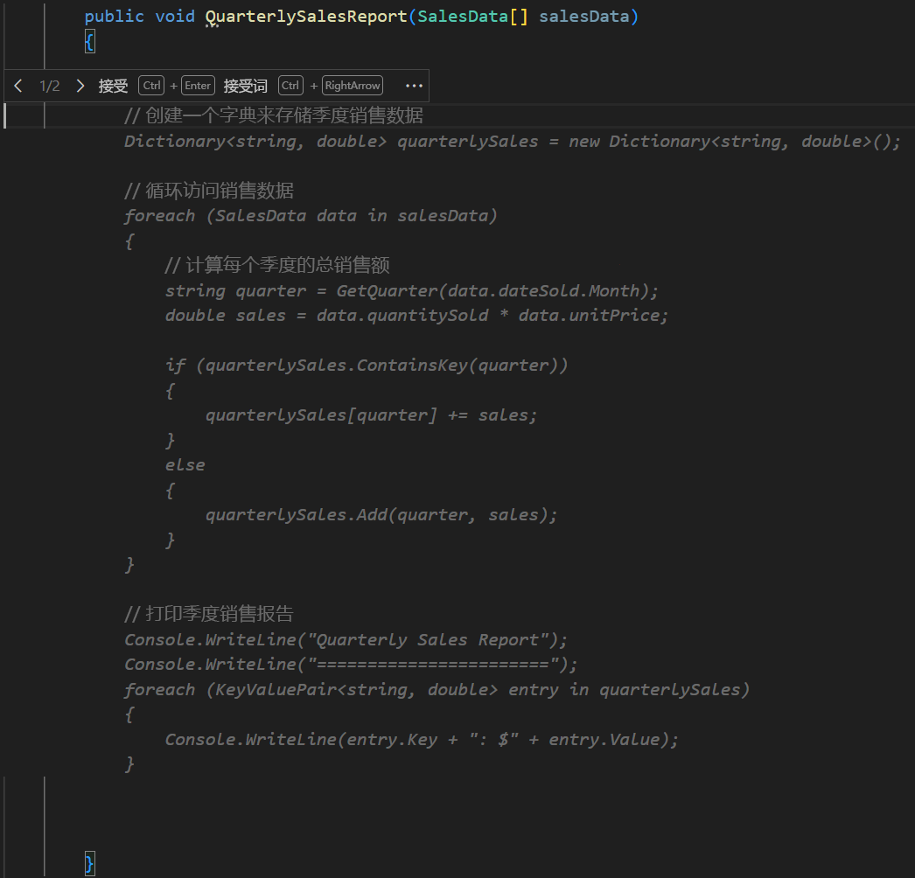This screenshot has width=915, height=878.
Task: Show previous suggestion with left chevron
Action: (x=18, y=86)
